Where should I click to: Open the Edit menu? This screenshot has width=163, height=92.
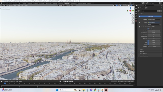7,3
